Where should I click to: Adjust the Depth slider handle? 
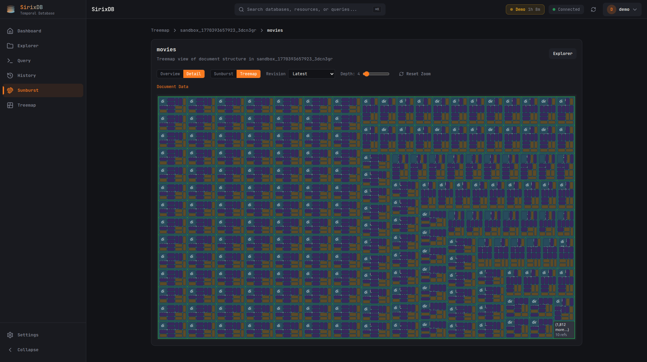366,74
